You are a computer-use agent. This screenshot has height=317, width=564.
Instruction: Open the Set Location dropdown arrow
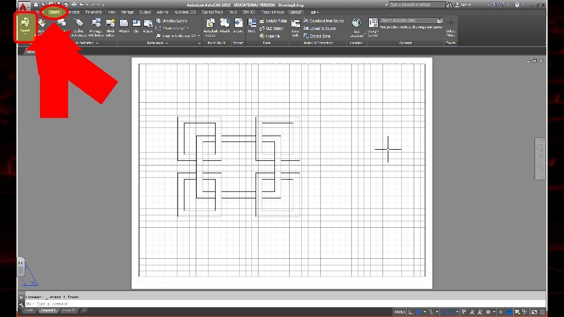pos(364,34)
